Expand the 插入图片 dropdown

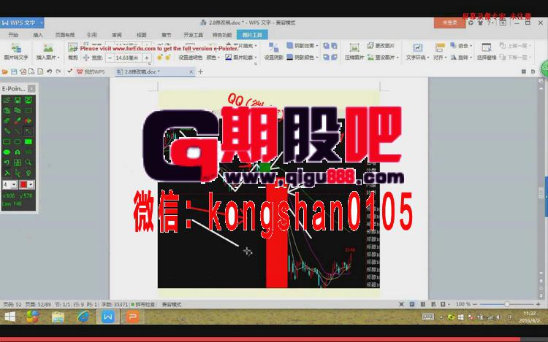(x=58, y=58)
